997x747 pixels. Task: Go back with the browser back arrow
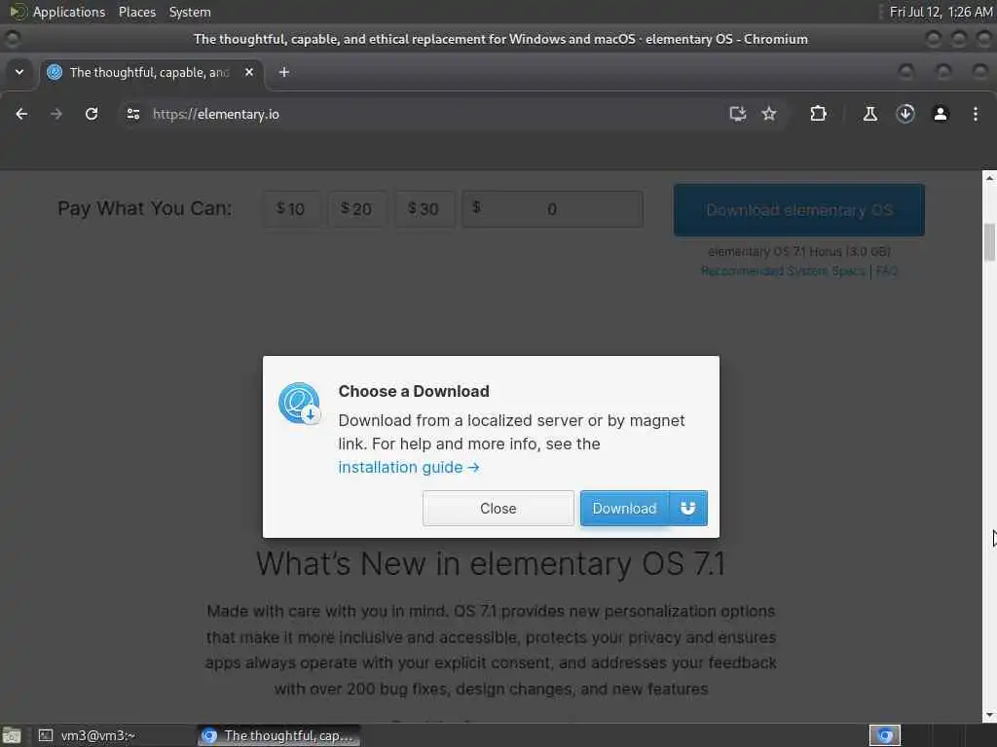(21, 114)
